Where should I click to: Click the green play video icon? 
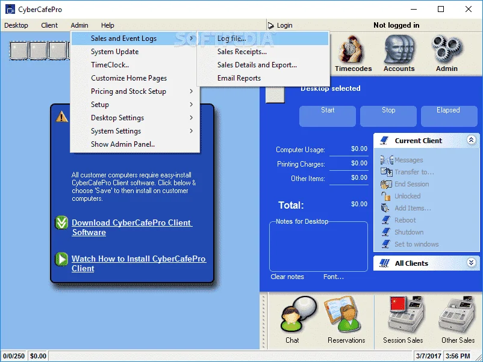coord(61,259)
